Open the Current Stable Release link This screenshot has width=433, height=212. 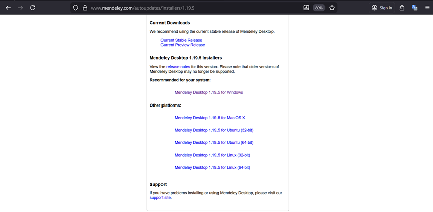[x=181, y=40]
